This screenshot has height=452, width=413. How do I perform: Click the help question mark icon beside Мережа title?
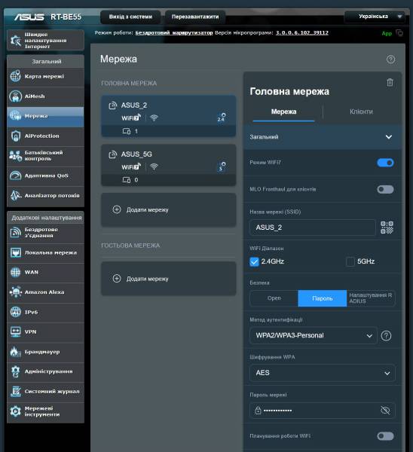tap(390, 60)
